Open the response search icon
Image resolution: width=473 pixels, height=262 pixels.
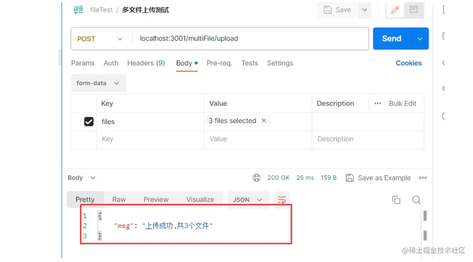click(416, 200)
